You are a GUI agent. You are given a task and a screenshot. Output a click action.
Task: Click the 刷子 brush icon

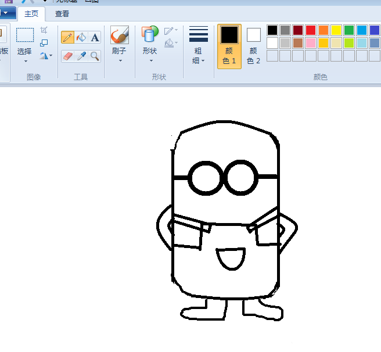coord(120,35)
